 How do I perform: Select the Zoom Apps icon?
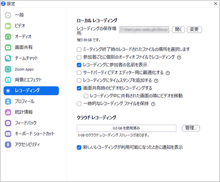pyautogui.click(x=8, y=69)
